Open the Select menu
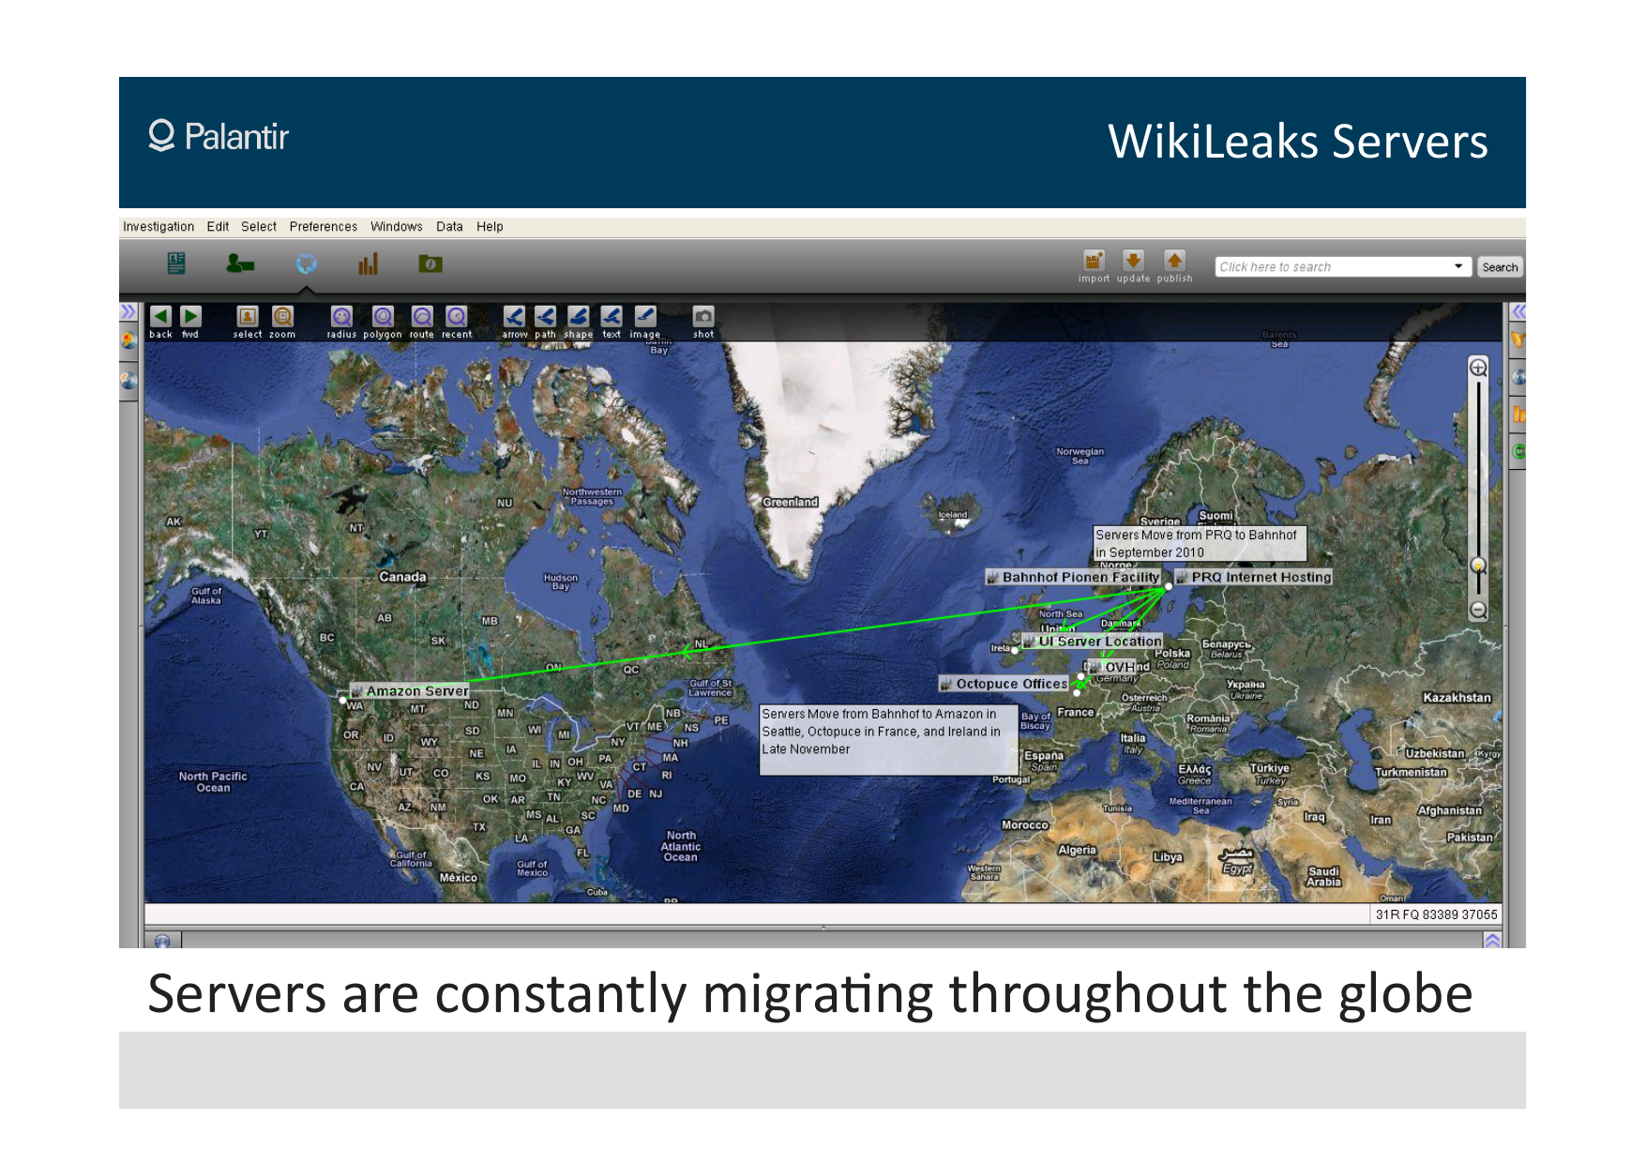Image resolution: width=1646 pixels, height=1163 pixels. point(259,227)
